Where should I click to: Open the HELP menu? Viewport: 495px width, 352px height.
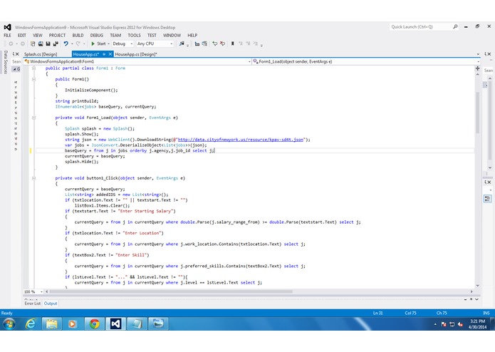click(192, 36)
